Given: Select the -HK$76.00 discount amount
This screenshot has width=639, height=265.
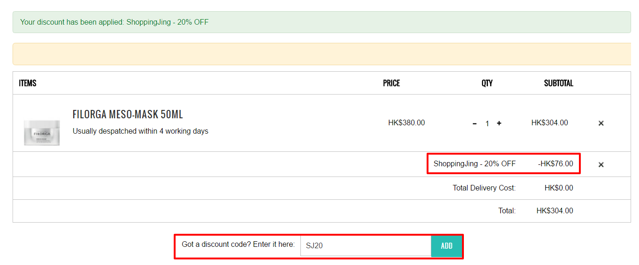Looking at the screenshot, I should 556,164.
